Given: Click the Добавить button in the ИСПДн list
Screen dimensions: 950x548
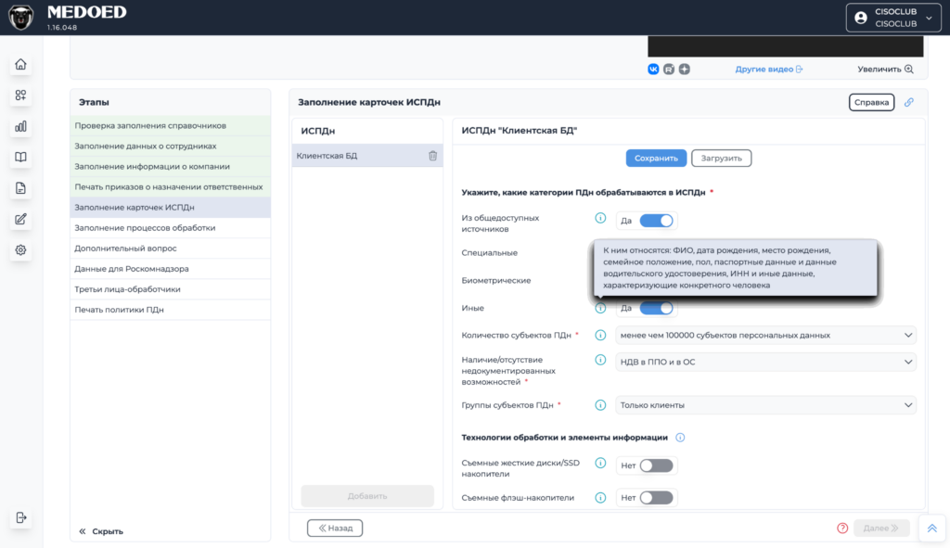Looking at the screenshot, I should [x=367, y=496].
